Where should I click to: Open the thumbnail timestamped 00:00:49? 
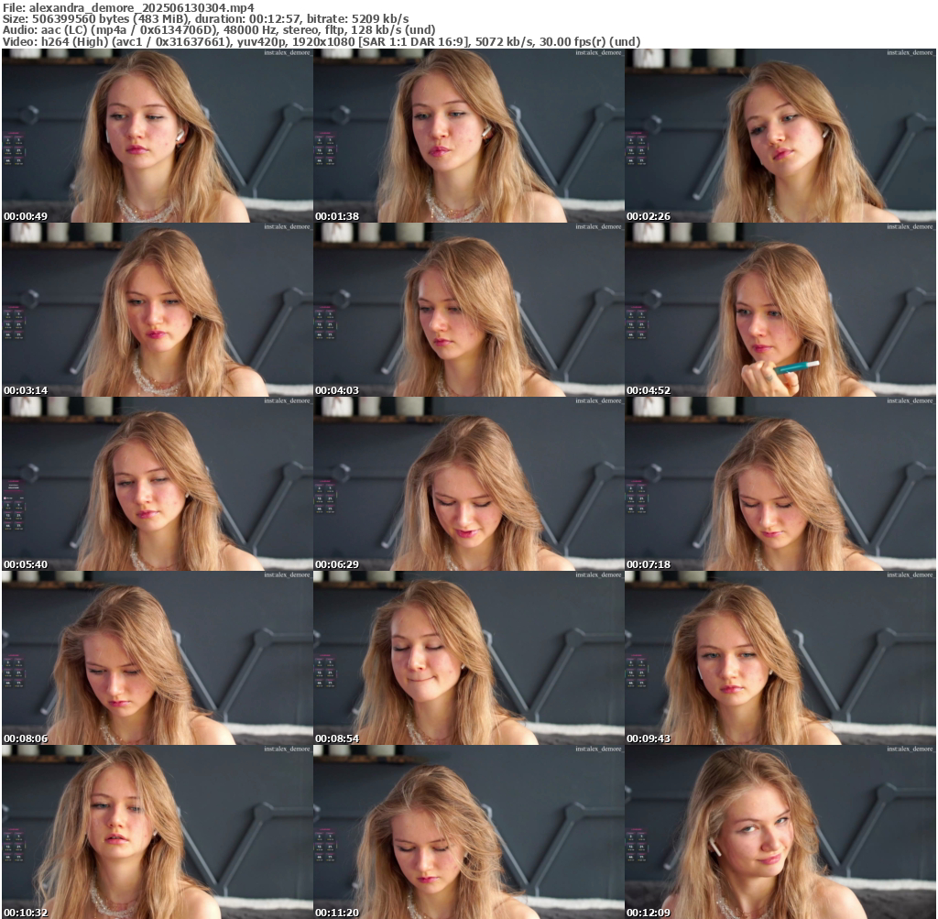[157, 136]
